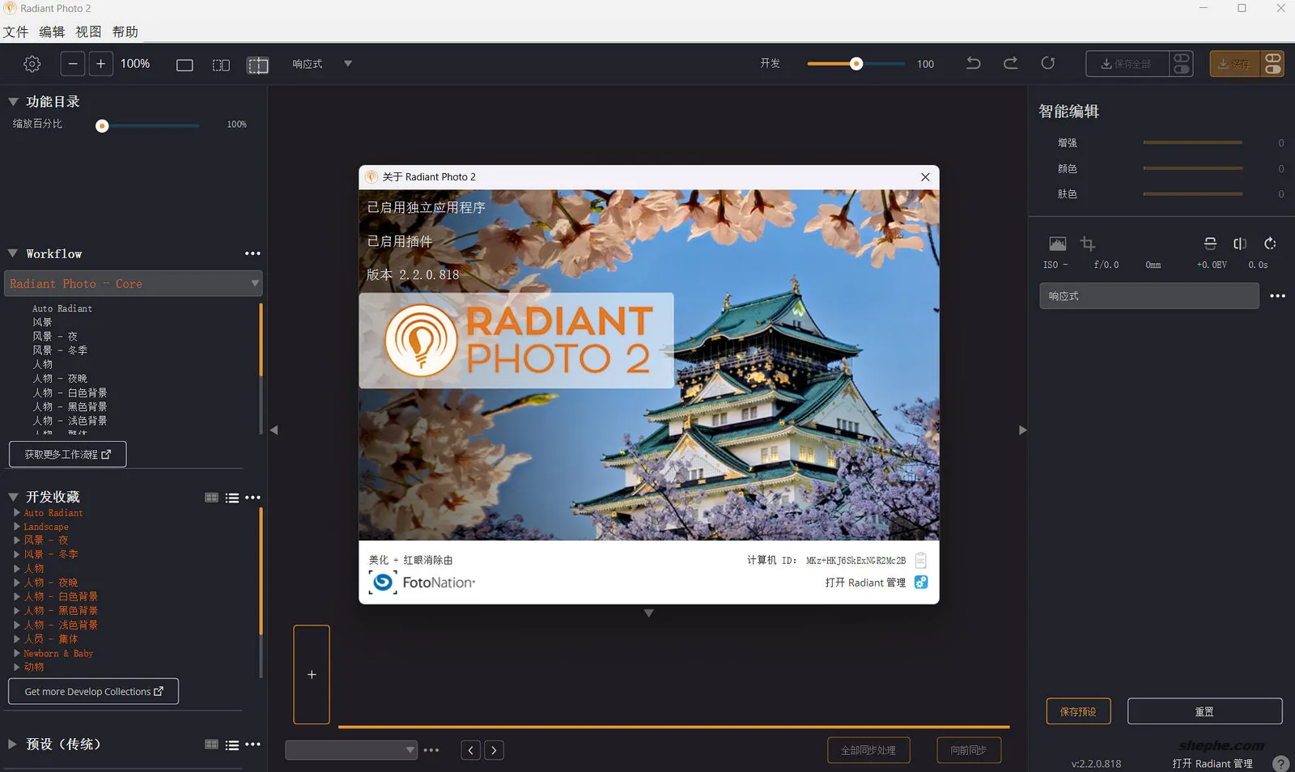Select the side-by-side comparison view icon
Image resolution: width=1295 pixels, height=772 pixels.
pos(220,64)
